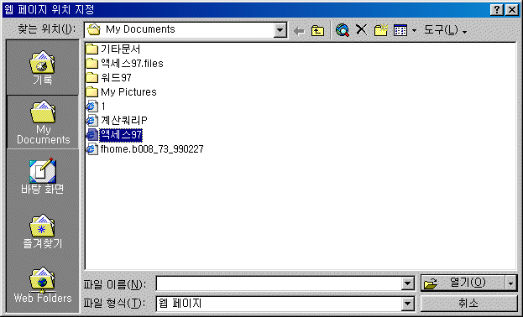The image size is (523, 317).
Task: Click the Views grid icon
Action: pos(400,30)
